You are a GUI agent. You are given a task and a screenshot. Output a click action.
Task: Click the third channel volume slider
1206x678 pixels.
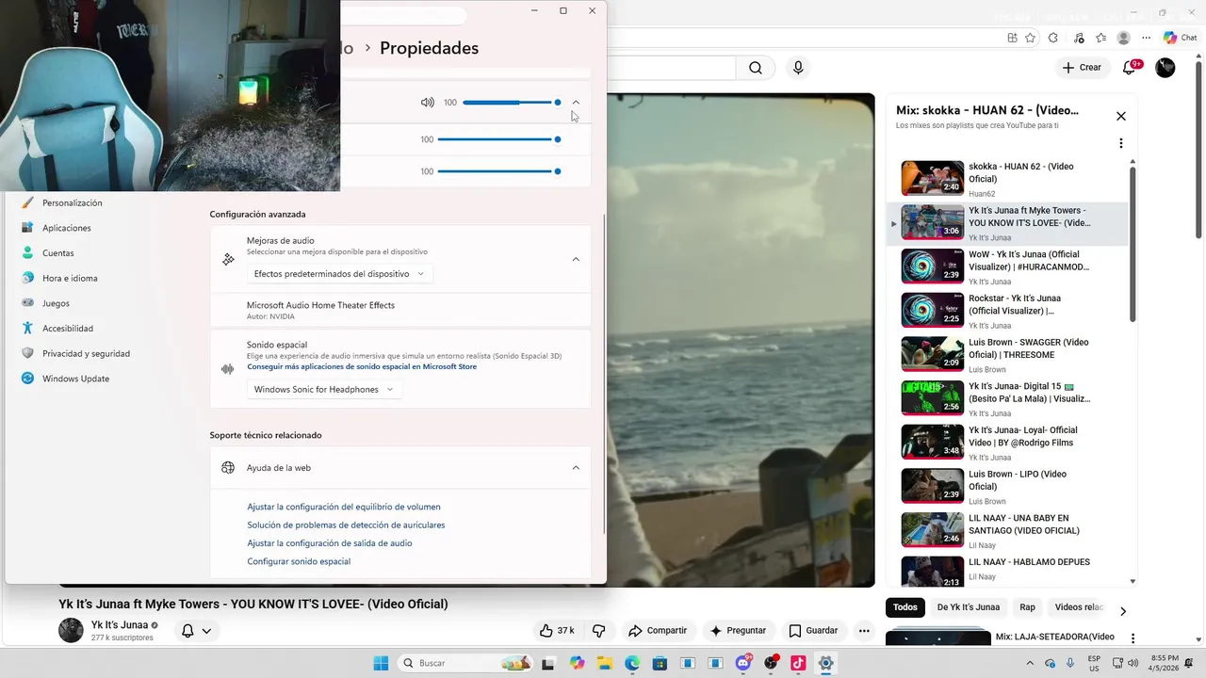(x=499, y=171)
